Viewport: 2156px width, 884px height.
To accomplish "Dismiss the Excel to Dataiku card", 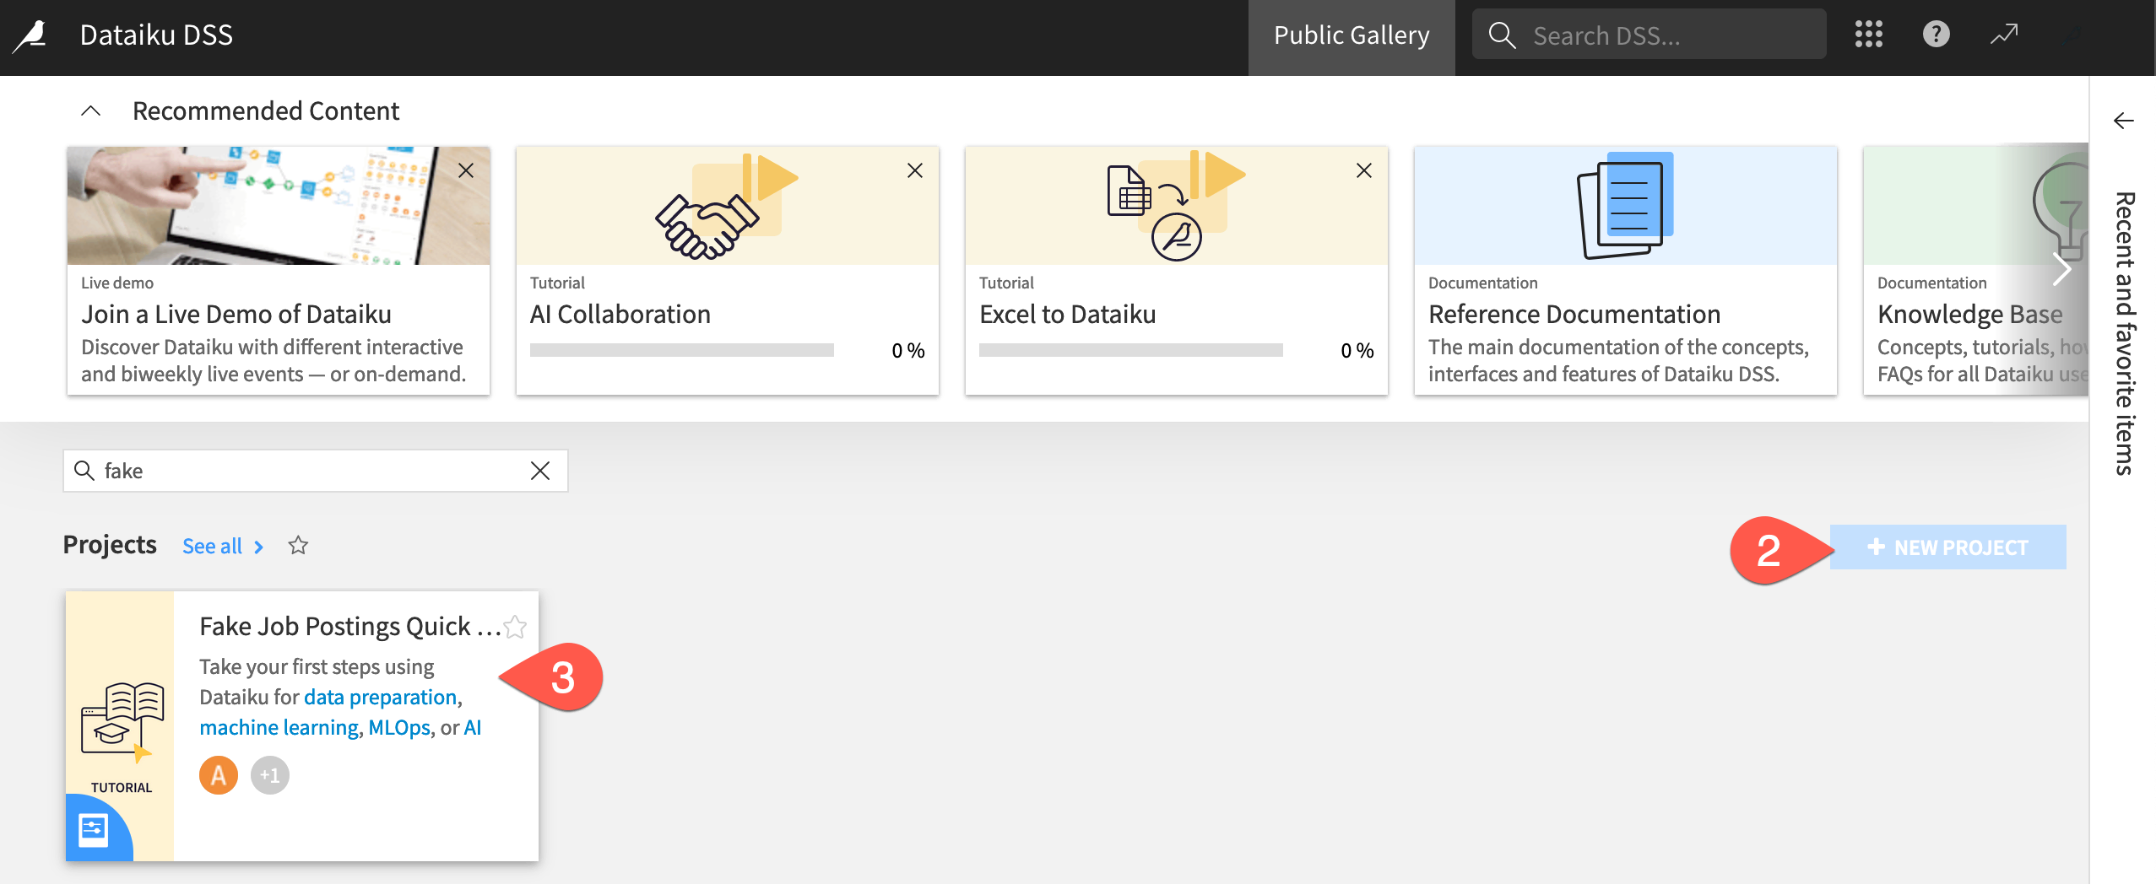I will pyautogui.click(x=1363, y=170).
